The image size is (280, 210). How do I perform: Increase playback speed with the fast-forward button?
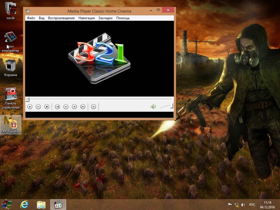(x=74, y=107)
